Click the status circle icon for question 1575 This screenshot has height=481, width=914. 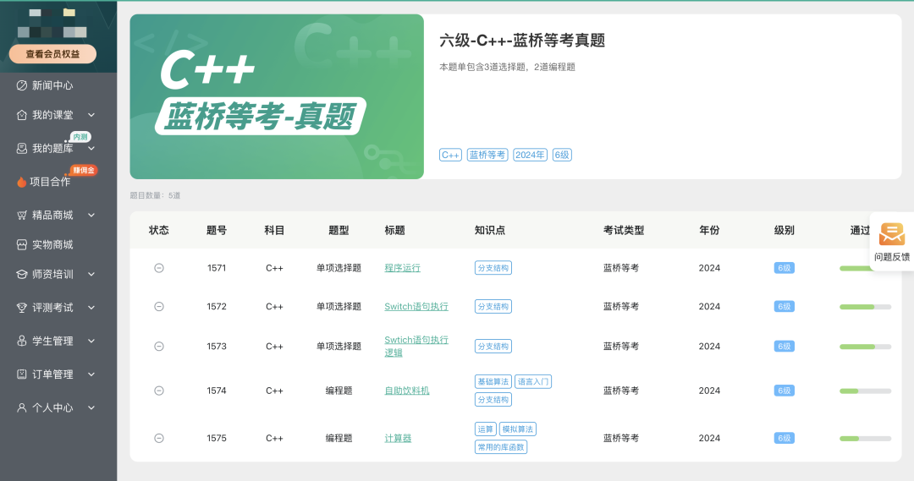click(158, 438)
